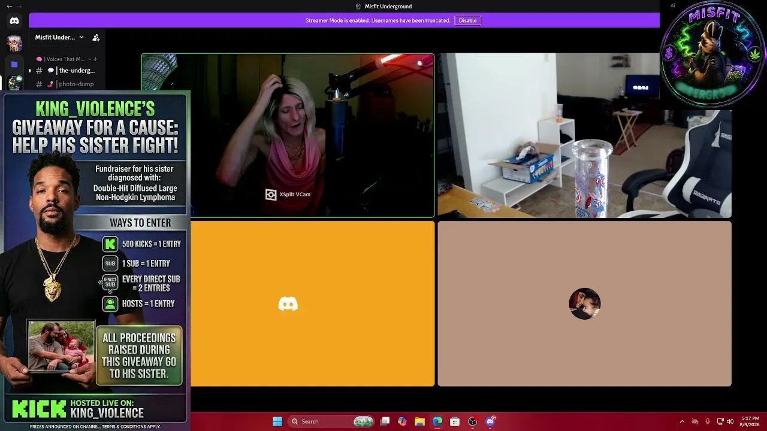Image resolution: width=767 pixels, height=431 pixels.
Task: Open the volume tray icon
Action: 730,421
